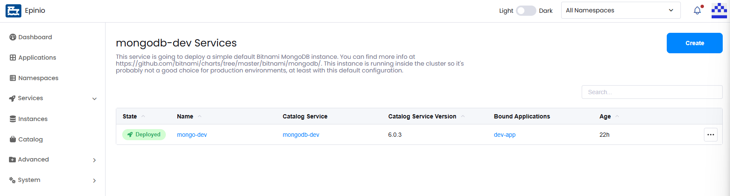Sort by Age using the arrow icon
The height and width of the screenshot is (196, 730).
617,116
